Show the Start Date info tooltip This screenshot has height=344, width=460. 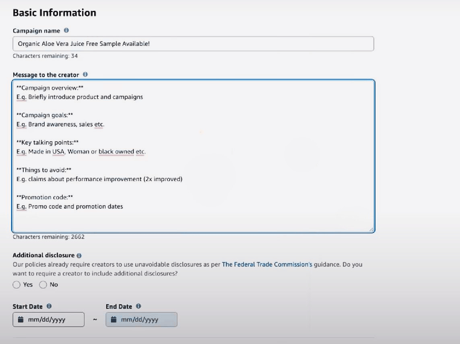(x=49, y=306)
